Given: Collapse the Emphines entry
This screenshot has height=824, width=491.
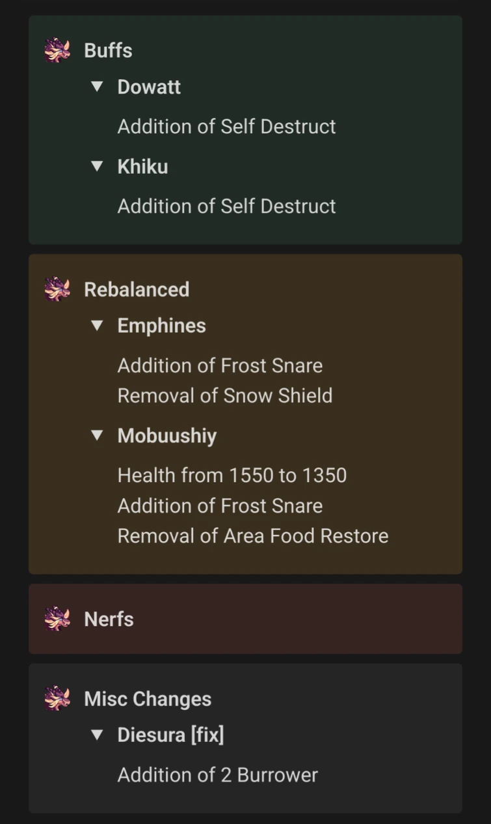Looking at the screenshot, I should coord(96,326).
